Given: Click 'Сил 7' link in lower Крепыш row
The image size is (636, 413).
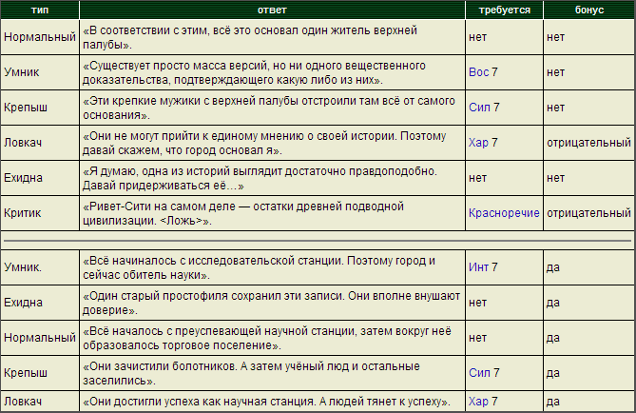Looking at the screenshot, I should pos(484,373).
